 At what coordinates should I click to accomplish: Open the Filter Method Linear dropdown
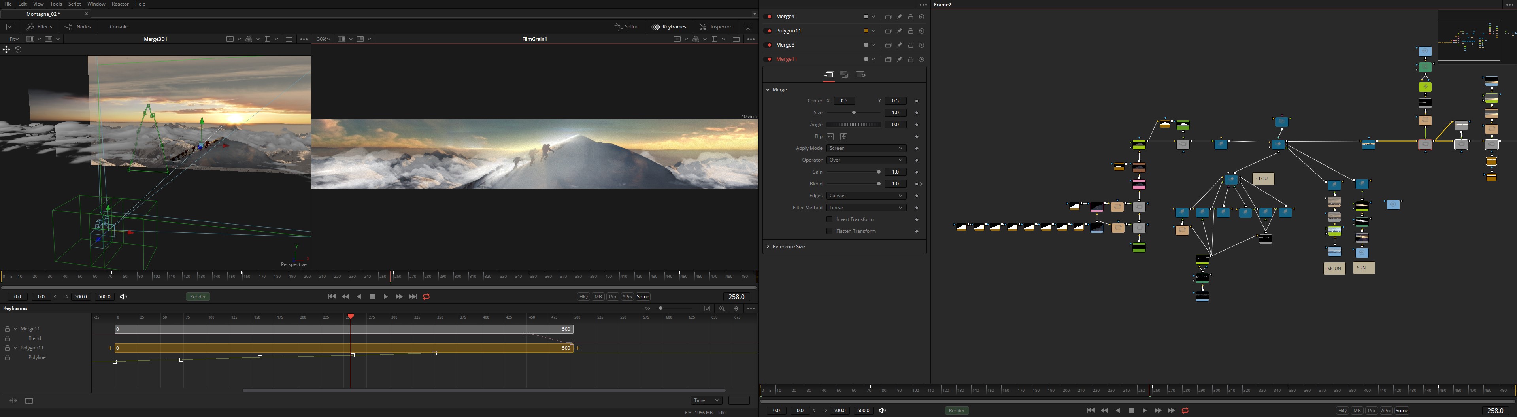tap(866, 208)
